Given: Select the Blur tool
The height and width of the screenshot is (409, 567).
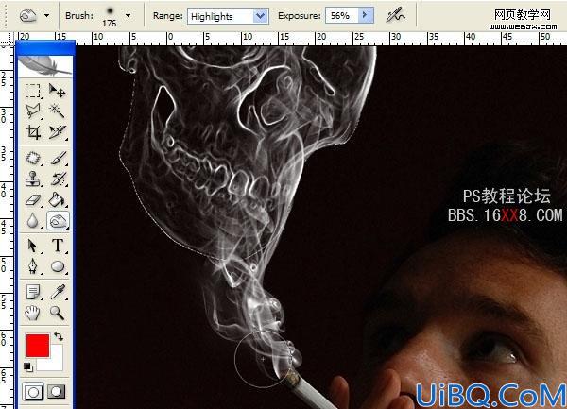Looking at the screenshot, I should coord(33,220).
